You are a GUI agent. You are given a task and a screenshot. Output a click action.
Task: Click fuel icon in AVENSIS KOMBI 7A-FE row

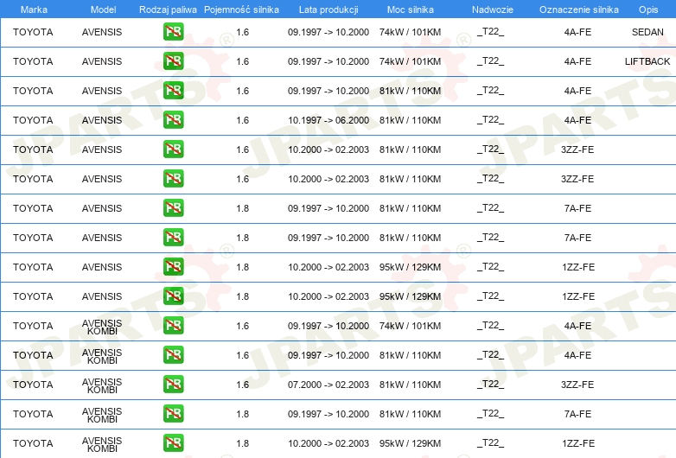point(173,414)
